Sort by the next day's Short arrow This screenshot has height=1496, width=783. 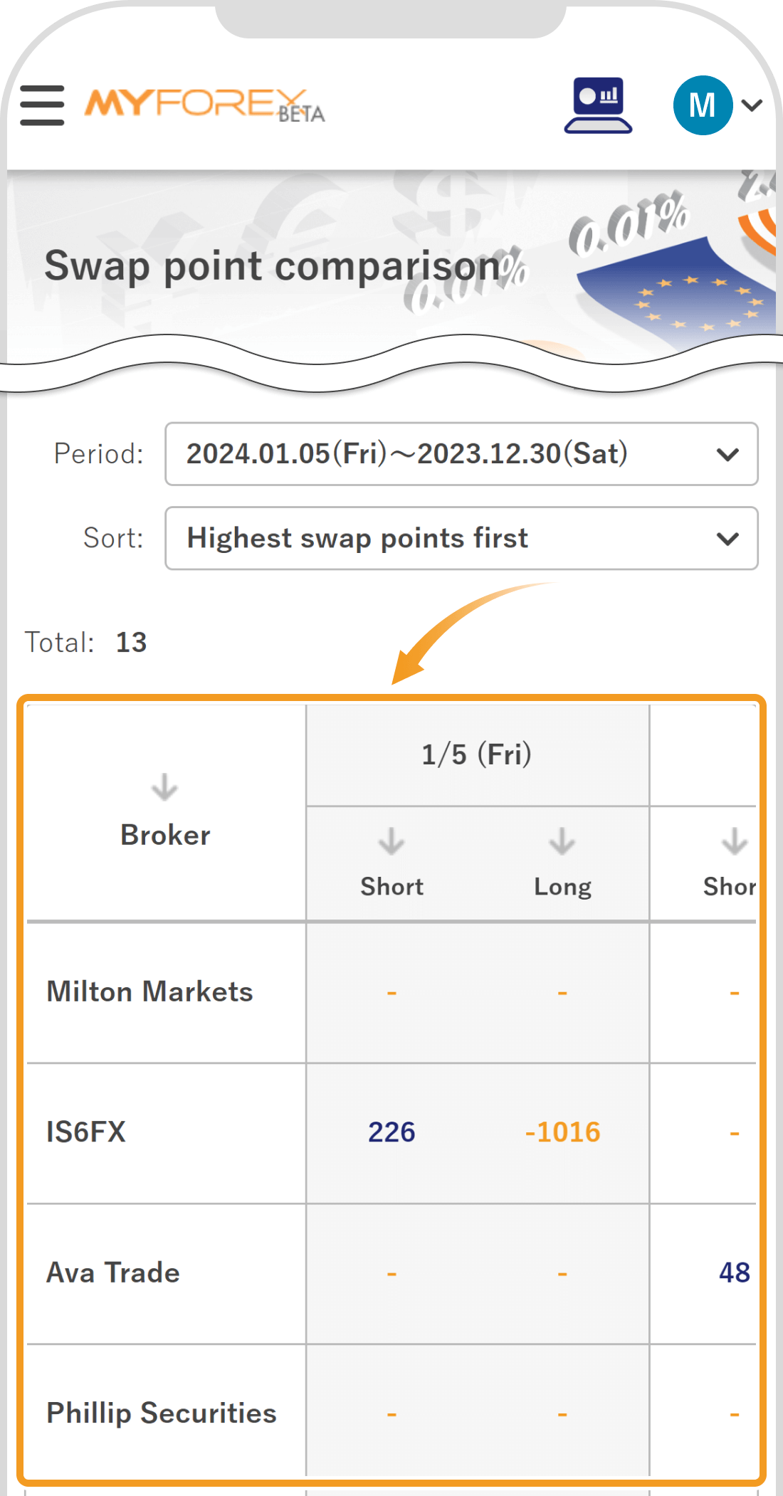coord(735,841)
